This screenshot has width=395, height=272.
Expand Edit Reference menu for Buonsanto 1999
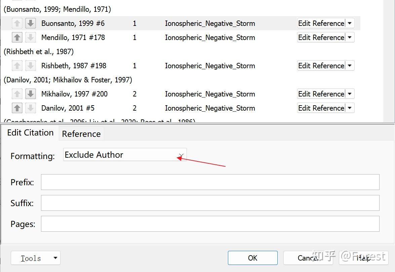click(x=350, y=23)
